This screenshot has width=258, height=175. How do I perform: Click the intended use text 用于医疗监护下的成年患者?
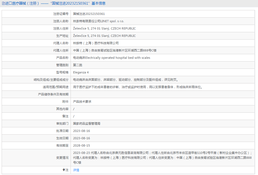coord(138,87)
